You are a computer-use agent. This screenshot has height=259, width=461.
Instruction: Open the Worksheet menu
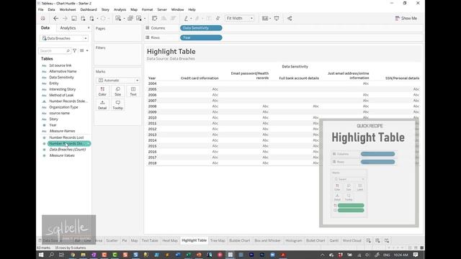click(x=68, y=9)
